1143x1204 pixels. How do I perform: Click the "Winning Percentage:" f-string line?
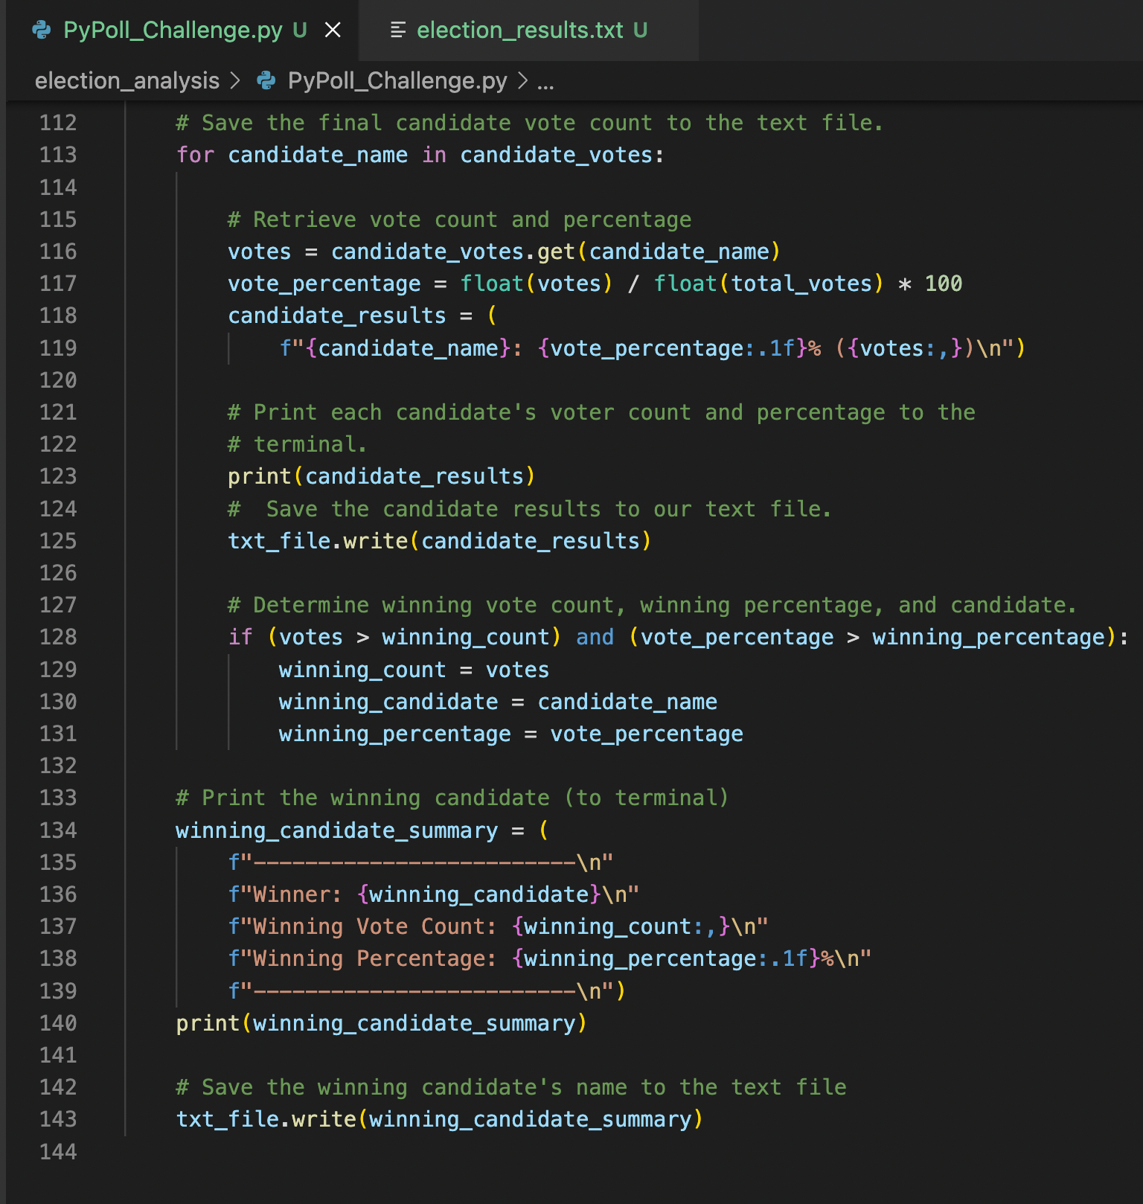[x=549, y=958]
